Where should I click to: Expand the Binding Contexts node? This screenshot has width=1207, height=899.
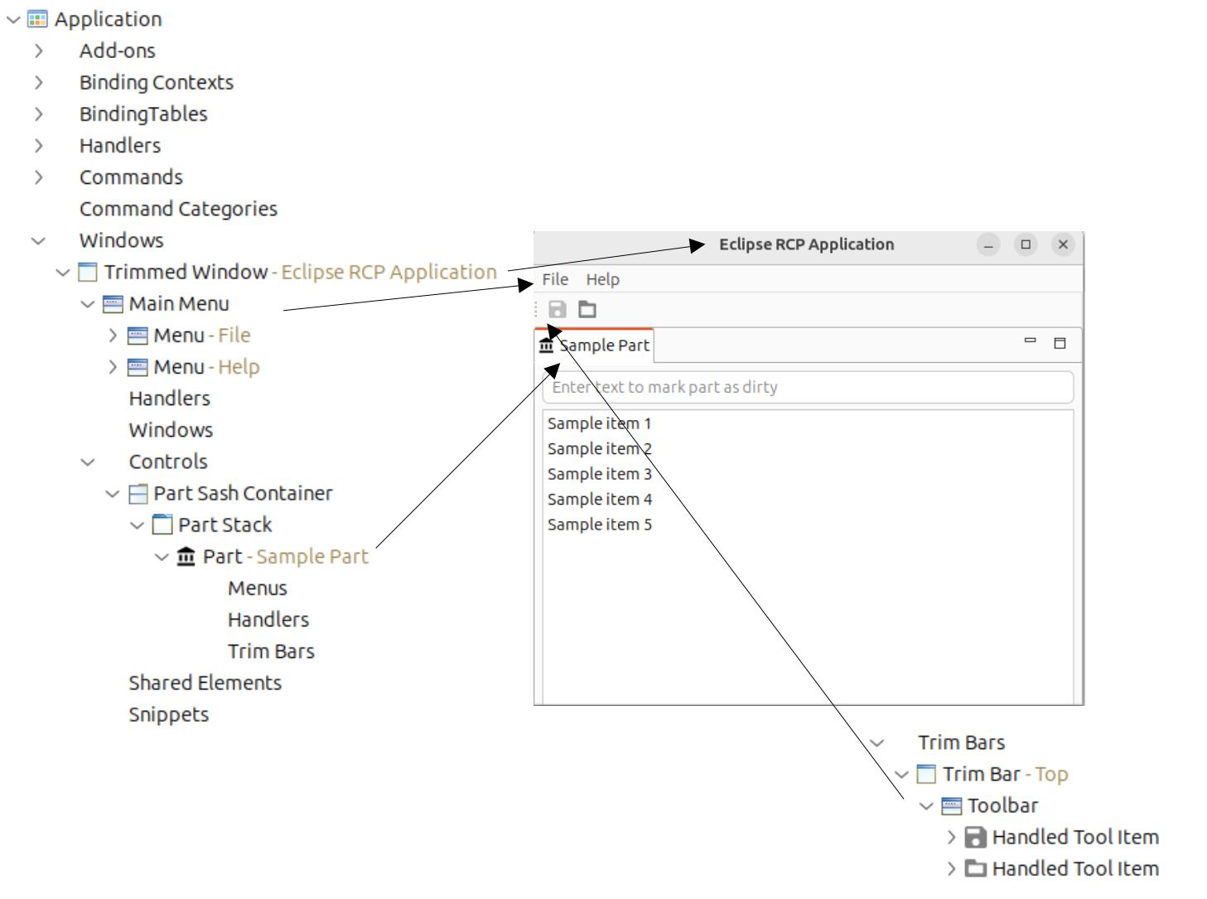click(x=39, y=82)
